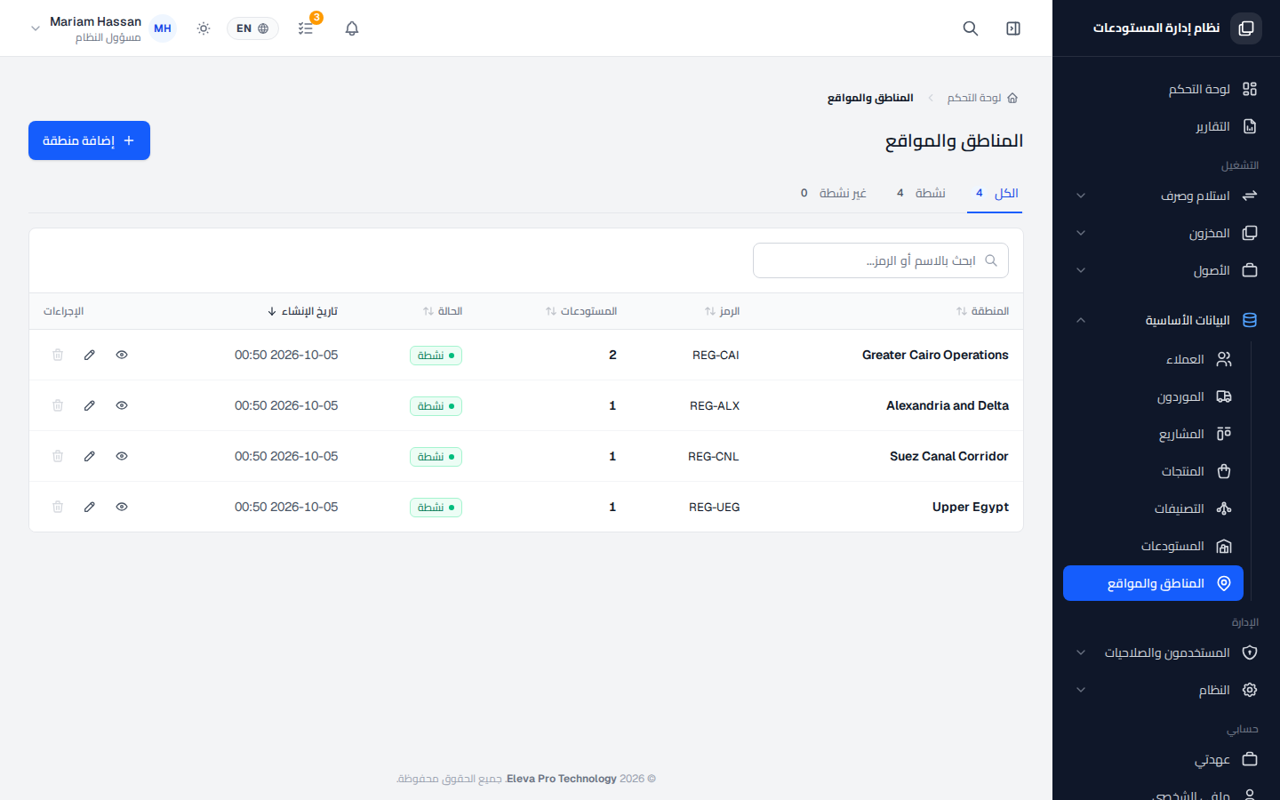Image resolution: width=1280 pixels, height=800 pixels.
Task: Edit the Suez Canal Corridor region
Action: [90, 456]
